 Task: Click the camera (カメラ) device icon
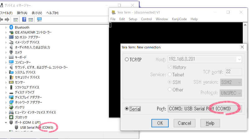[x=12, y=52]
